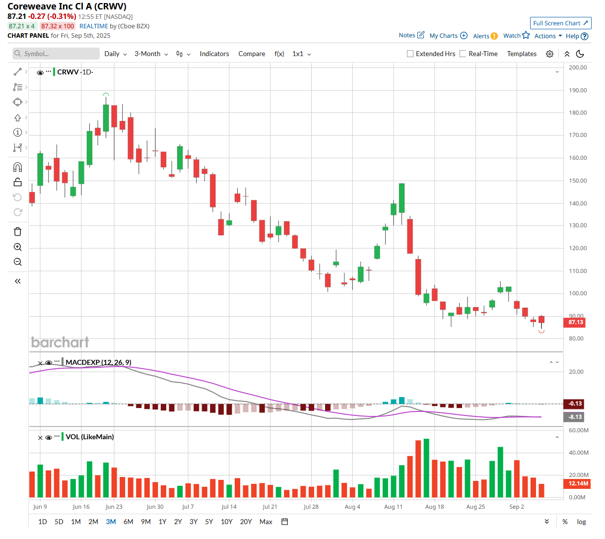Image resolution: width=605 pixels, height=539 pixels.
Task: Click the Full Screen Chart button
Action: pos(561,23)
